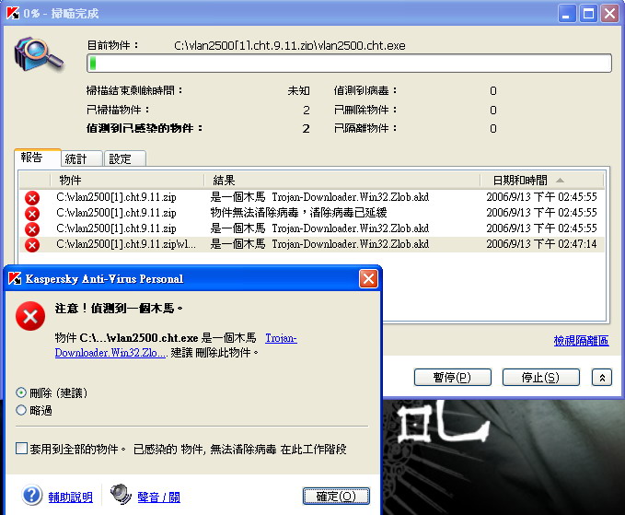Switch to the 報告 tab
The image size is (625, 515).
[38, 158]
